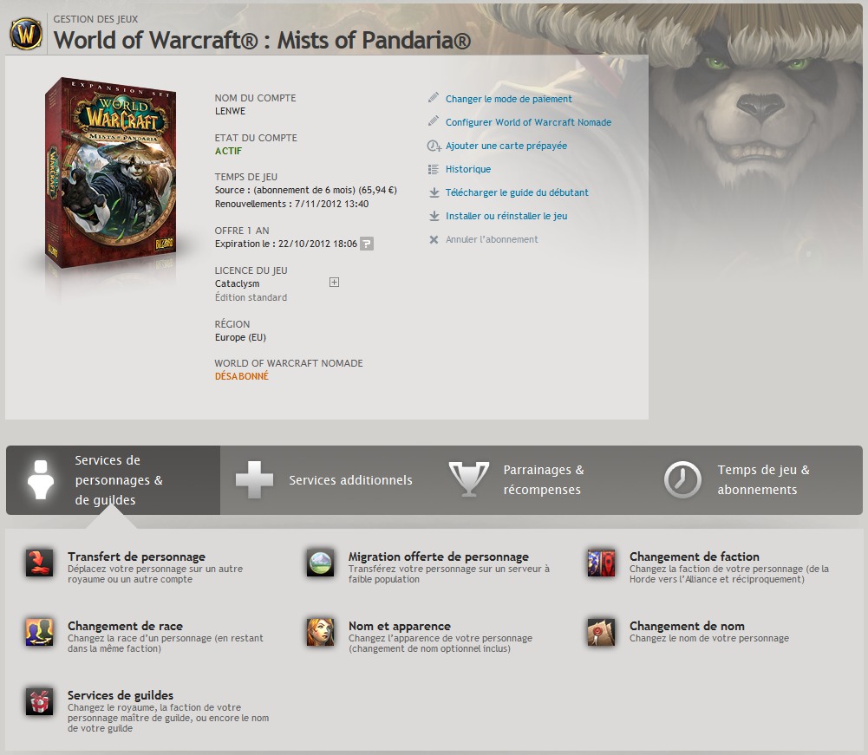Select Services de personnages & de guildes tab
868x755 pixels.
[113, 480]
